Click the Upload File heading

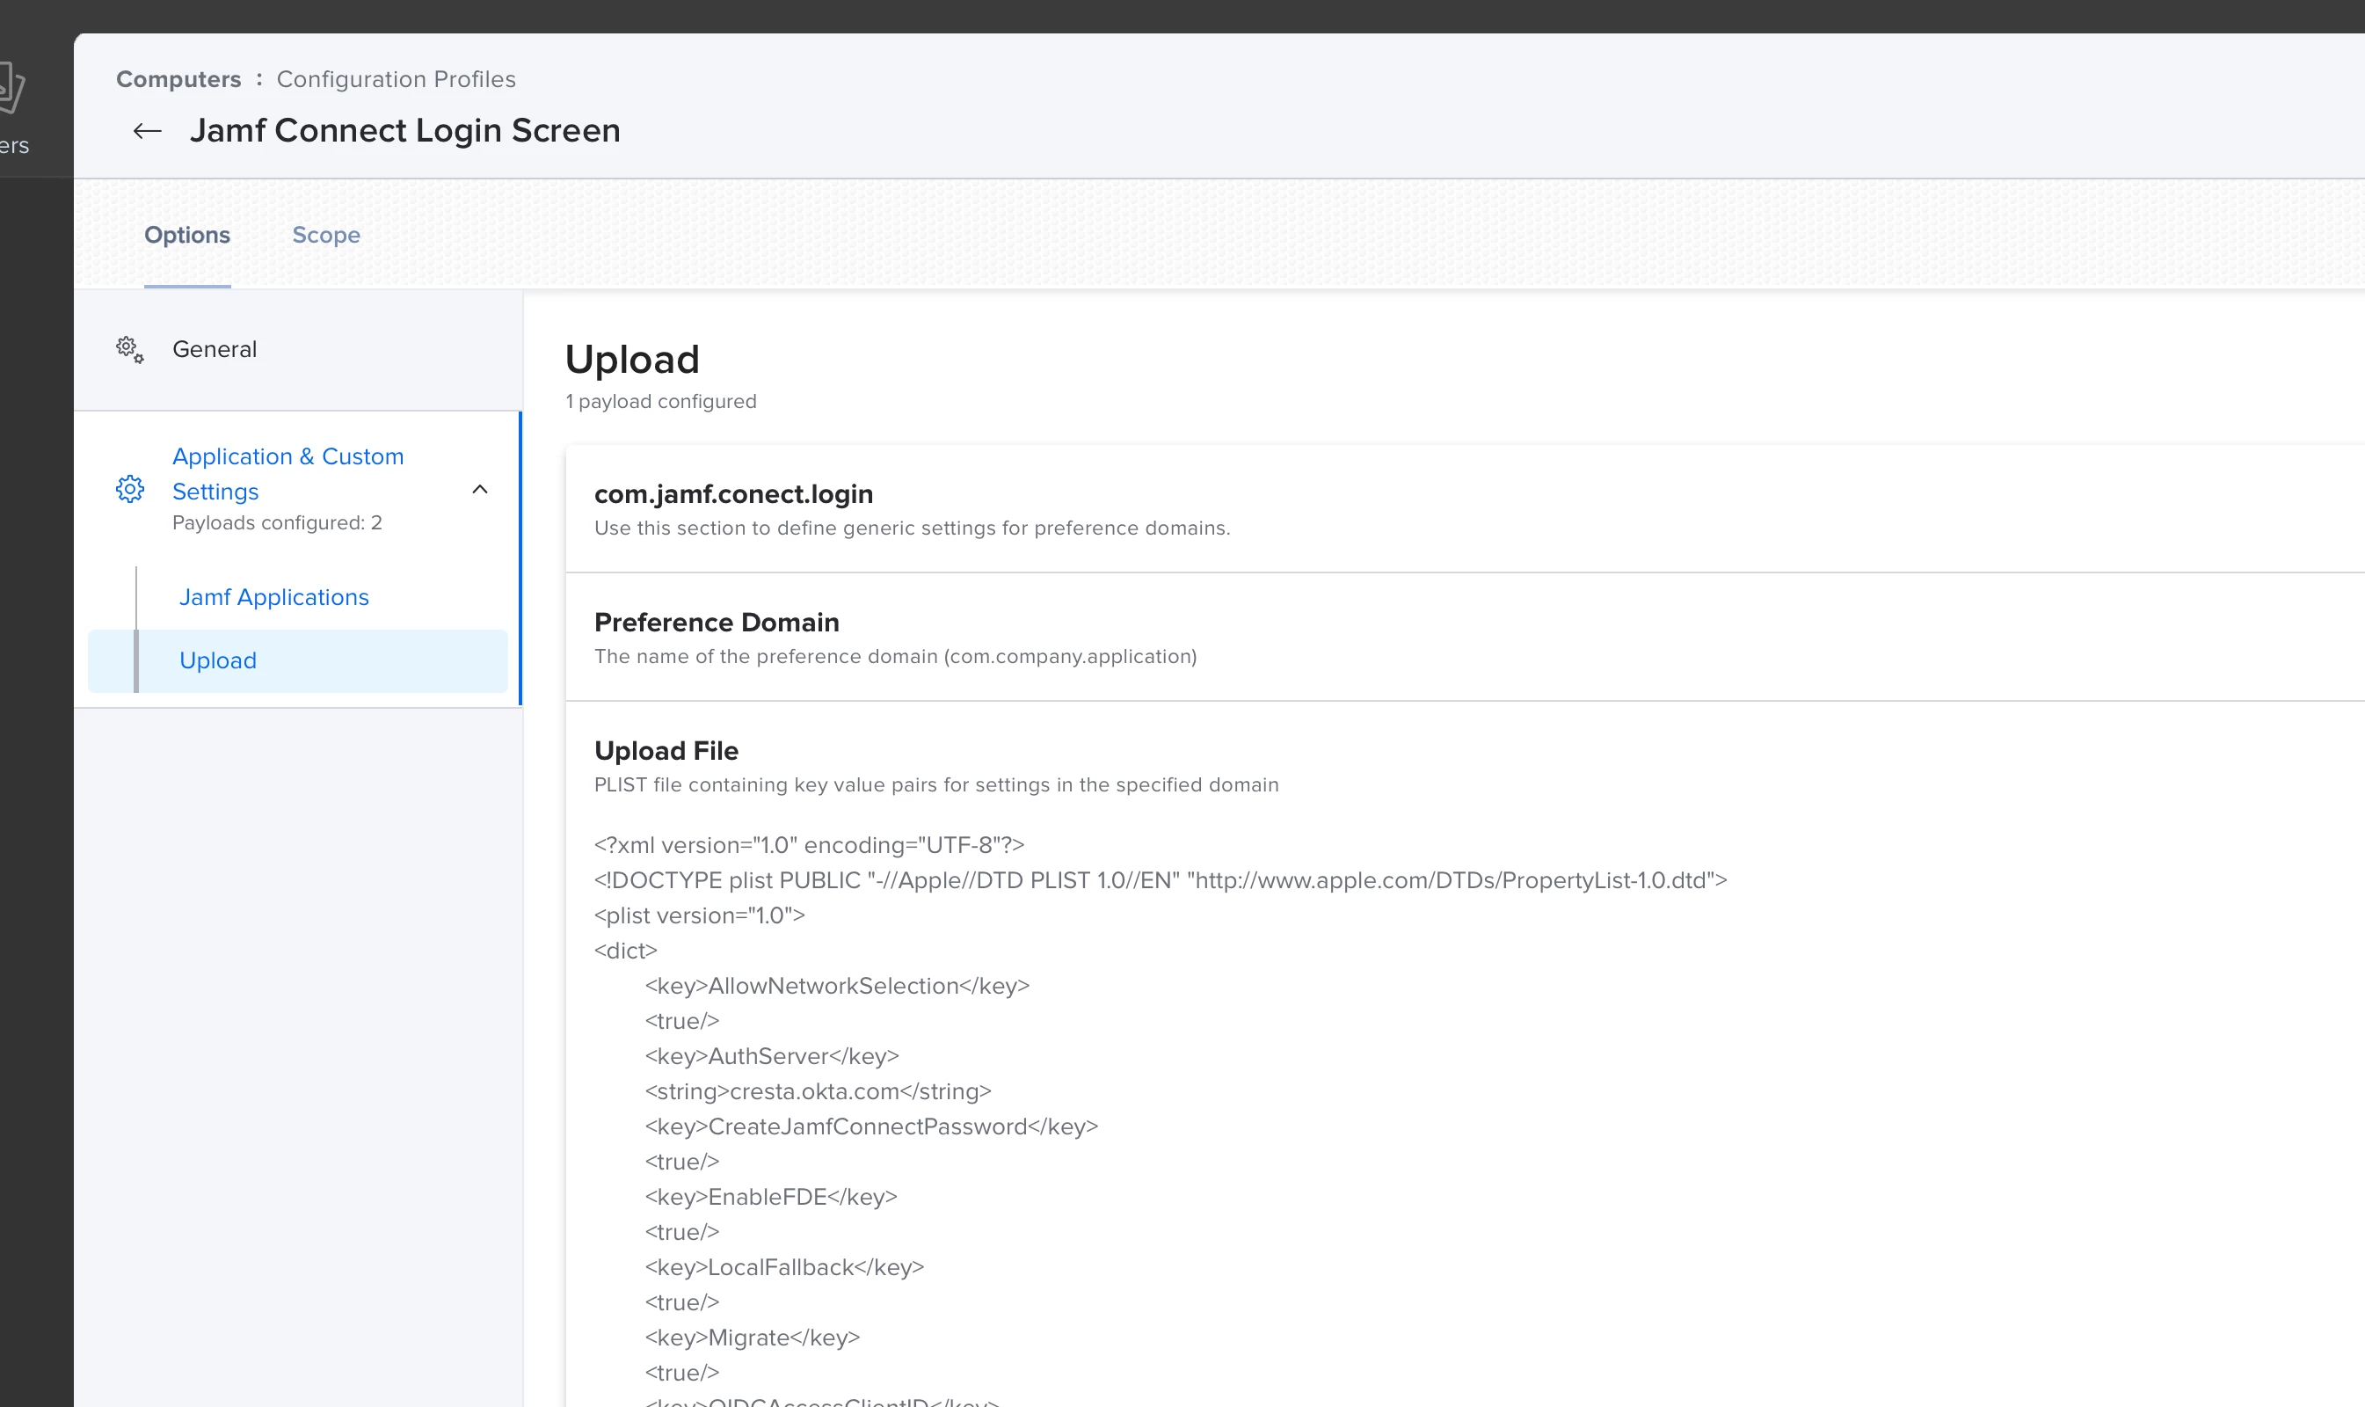click(x=666, y=751)
